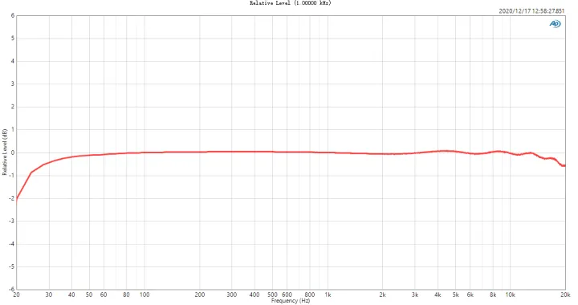Select the "Relative Level (dB)" vertical axis label
This screenshot has height=305, width=578.
coord(5,152)
